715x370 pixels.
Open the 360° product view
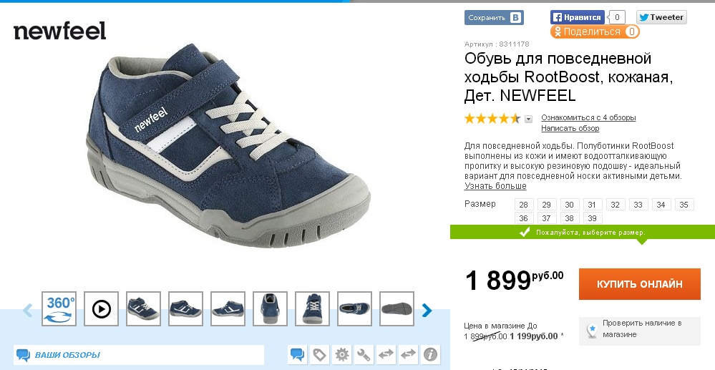59,309
